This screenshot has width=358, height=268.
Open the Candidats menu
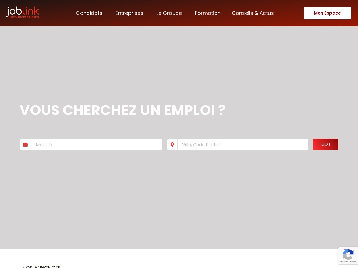tap(89, 13)
